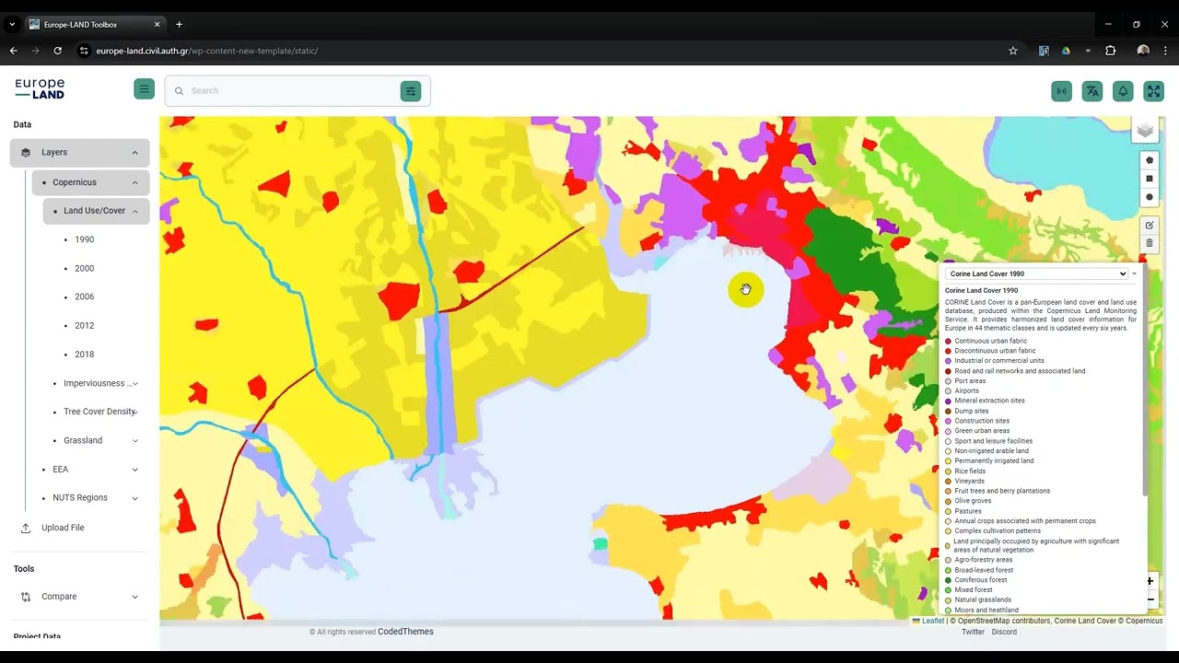This screenshot has width=1179, height=663.
Task: Click the Industrial or commercial units legend swatch
Action: click(x=948, y=361)
